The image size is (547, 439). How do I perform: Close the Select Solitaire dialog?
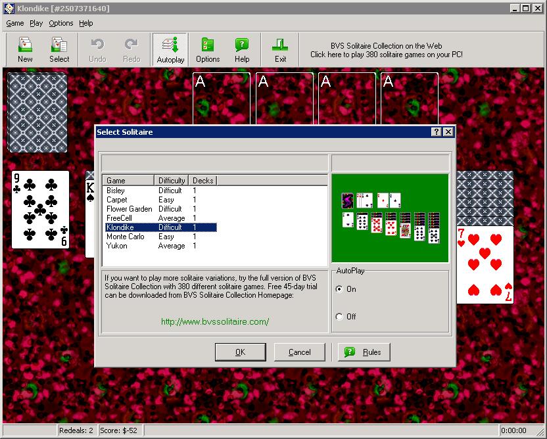[448, 132]
